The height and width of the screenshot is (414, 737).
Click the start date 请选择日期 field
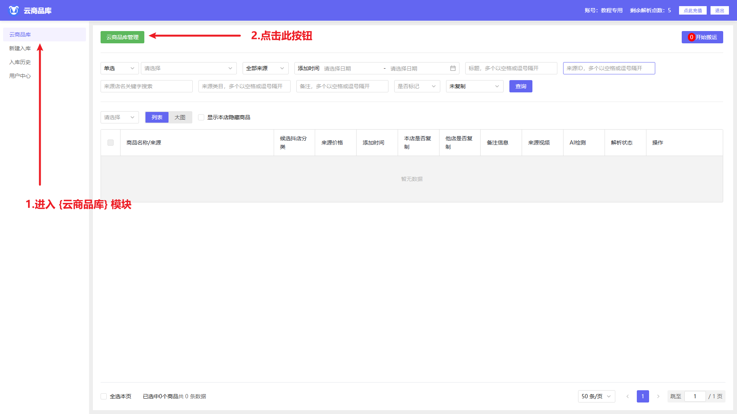pos(351,68)
